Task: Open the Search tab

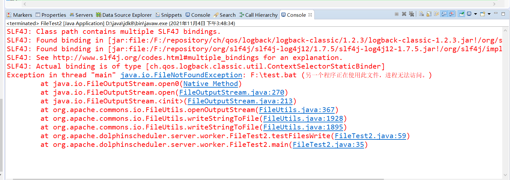Action: (x=224, y=15)
